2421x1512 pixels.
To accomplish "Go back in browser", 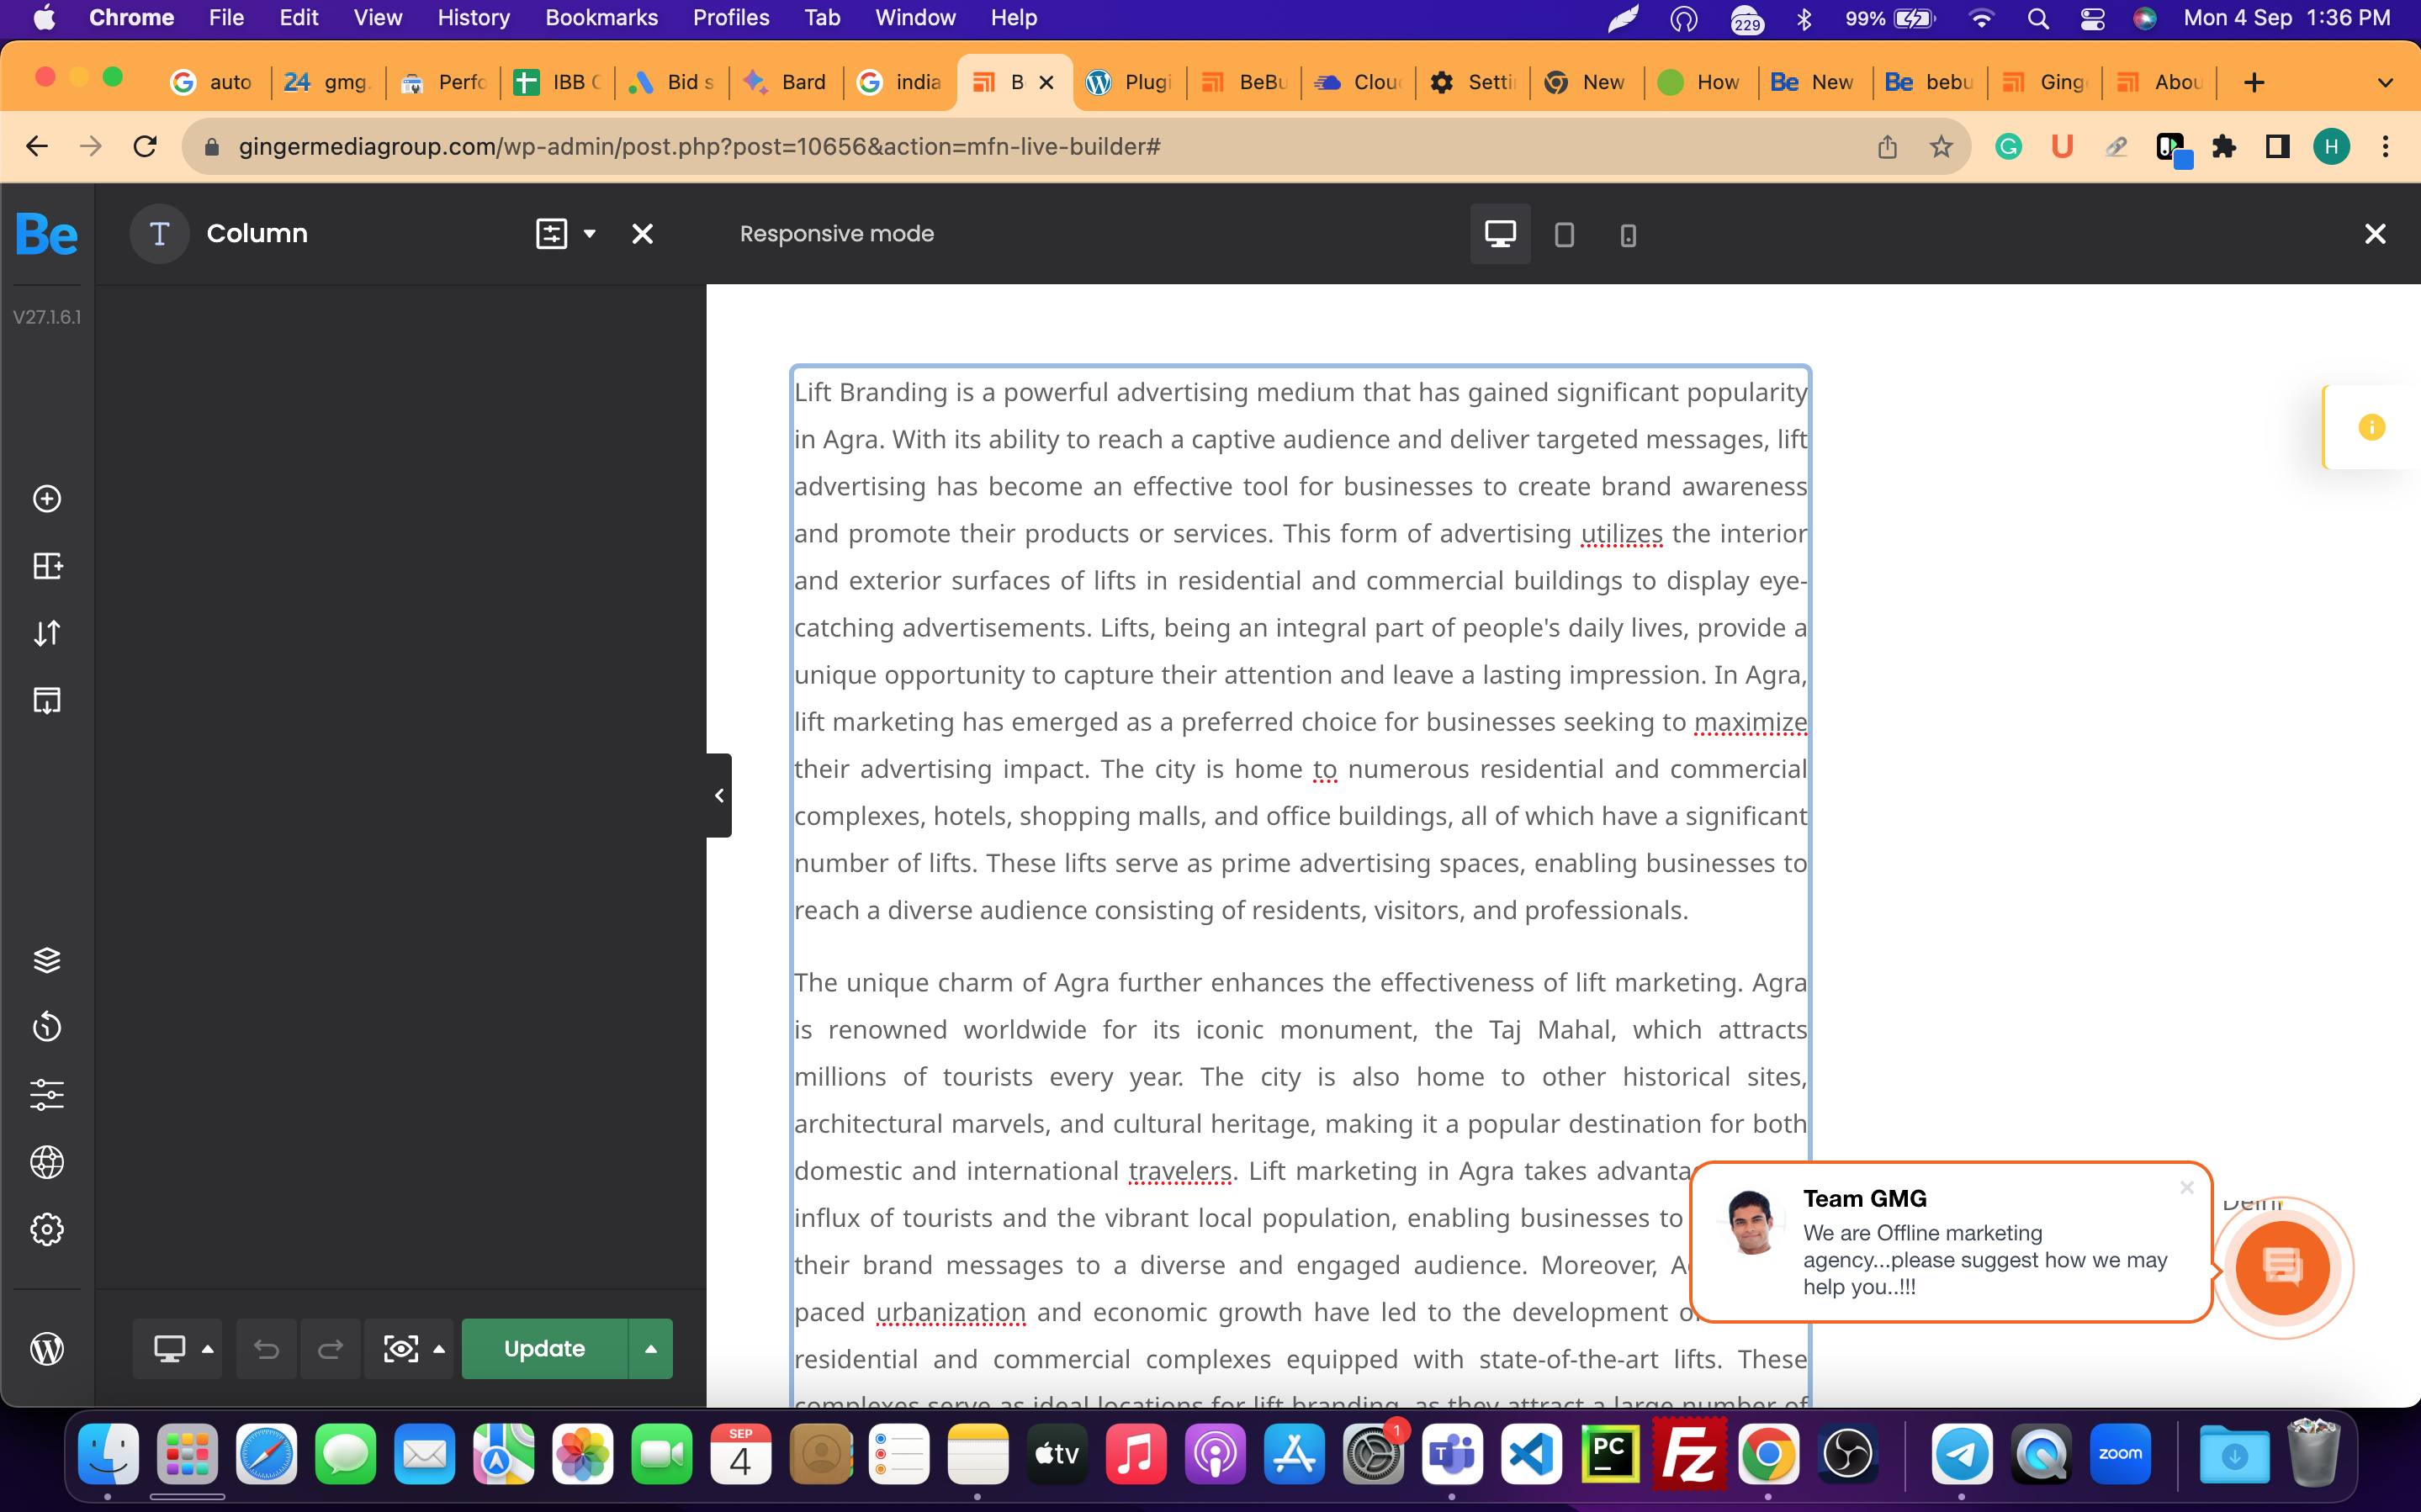I will tap(37, 147).
